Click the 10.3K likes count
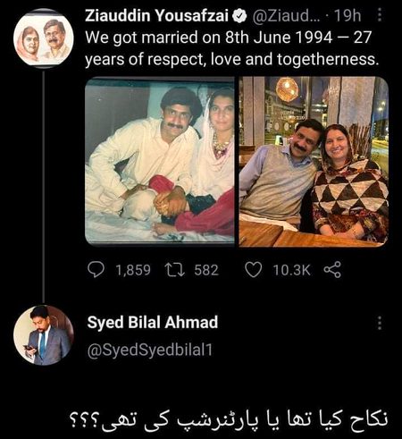The width and height of the screenshot is (402, 439). [291, 270]
